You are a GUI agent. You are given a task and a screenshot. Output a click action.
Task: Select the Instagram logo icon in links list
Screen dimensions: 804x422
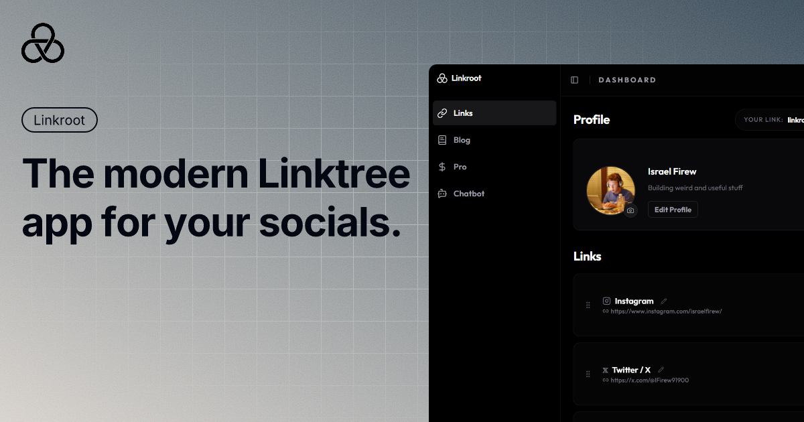click(x=606, y=301)
